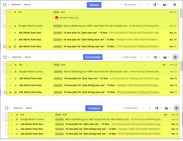
Task: Go to older page in Compact view
Action: 150,108
